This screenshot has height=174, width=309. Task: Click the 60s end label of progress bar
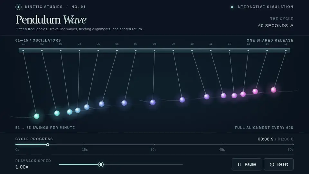click(x=290, y=150)
